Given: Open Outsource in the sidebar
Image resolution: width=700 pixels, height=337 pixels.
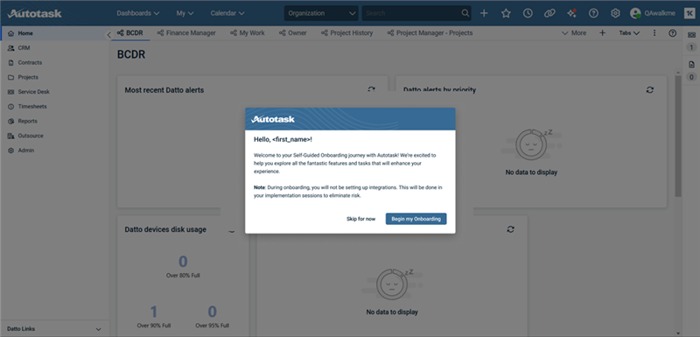Looking at the screenshot, I should 54,136.
